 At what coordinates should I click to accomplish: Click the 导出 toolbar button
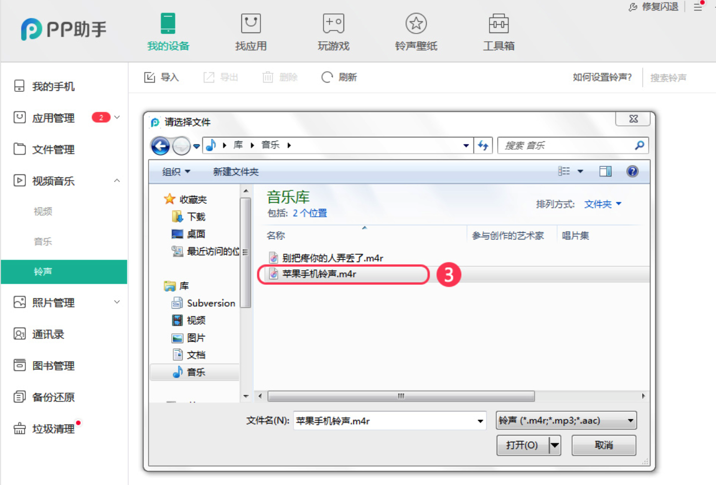click(x=221, y=77)
